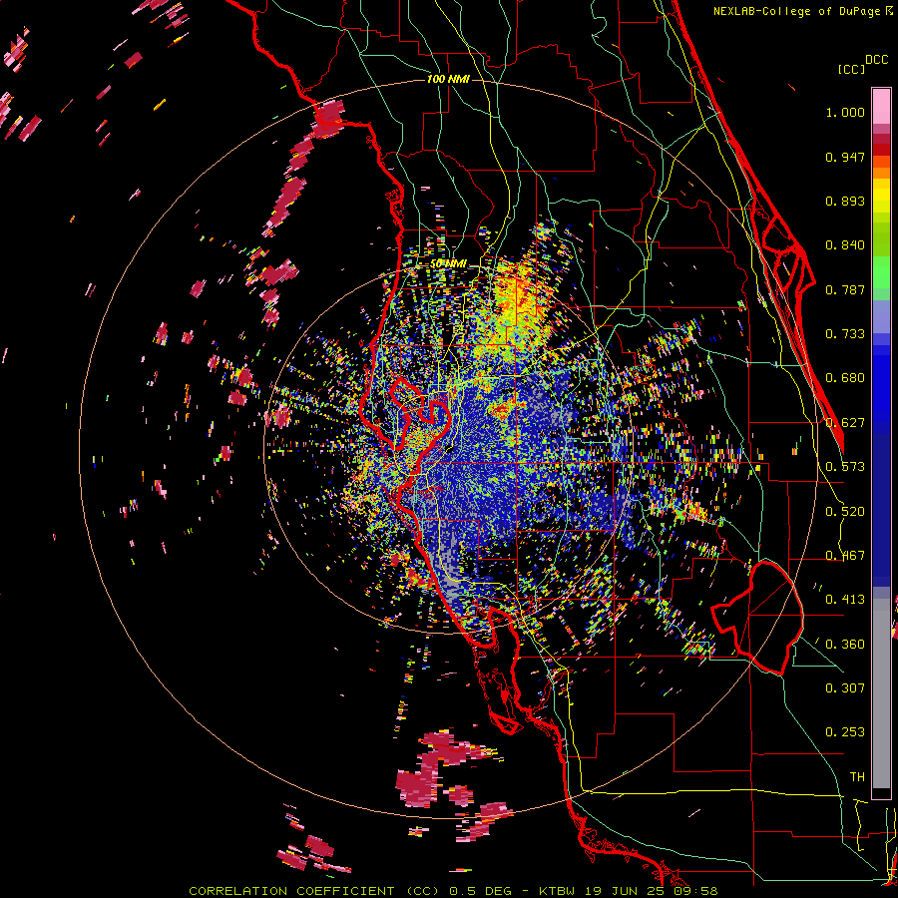Select the 0.307 scale value
The image size is (898, 898).
[845, 687]
